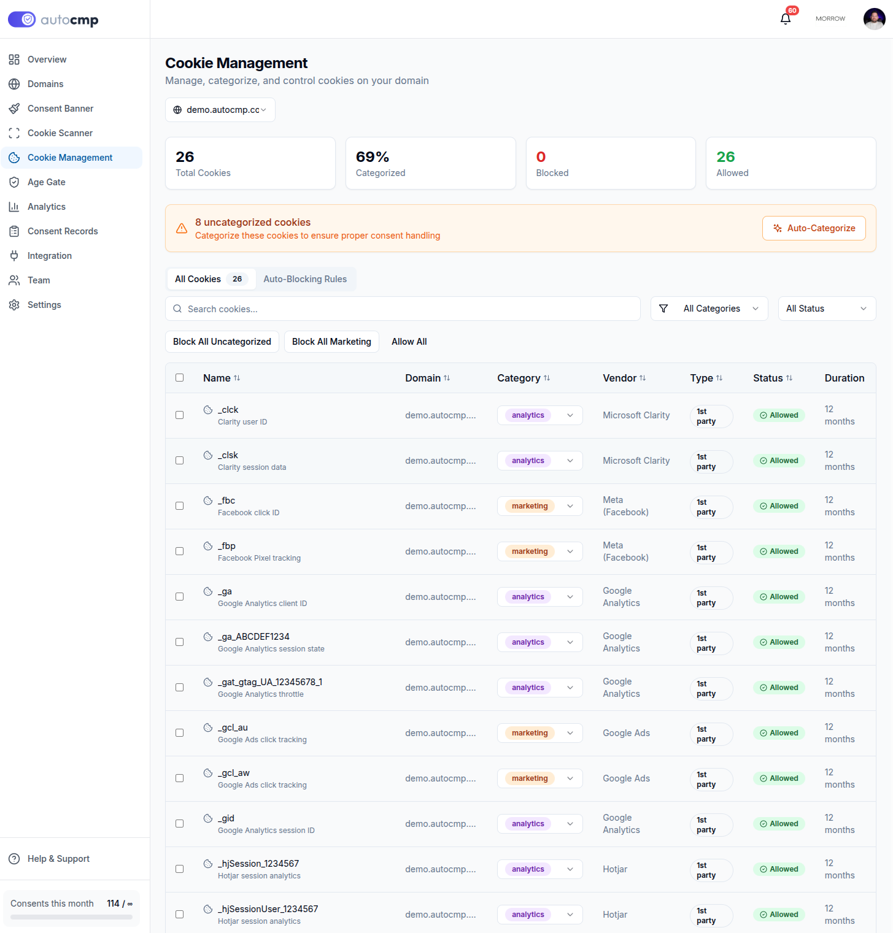Click the Consents this month progress bar
The height and width of the screenshot is (933, 893).
[71, 917]
